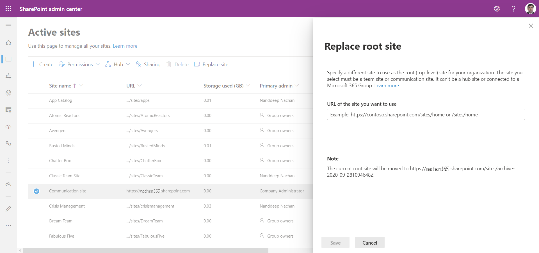This screenshot has height=253, width=539.
Task: Click the help question mark icon
Action: (513, 9)
